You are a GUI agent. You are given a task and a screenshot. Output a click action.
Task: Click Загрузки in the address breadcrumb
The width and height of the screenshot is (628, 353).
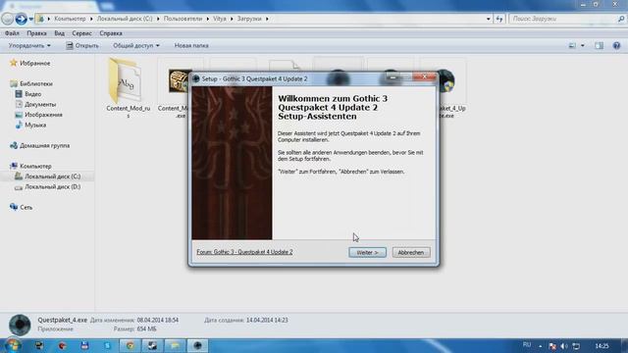(249, 19)
